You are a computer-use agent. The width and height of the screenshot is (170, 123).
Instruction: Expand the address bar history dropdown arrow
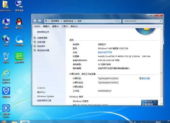[116, 21]
